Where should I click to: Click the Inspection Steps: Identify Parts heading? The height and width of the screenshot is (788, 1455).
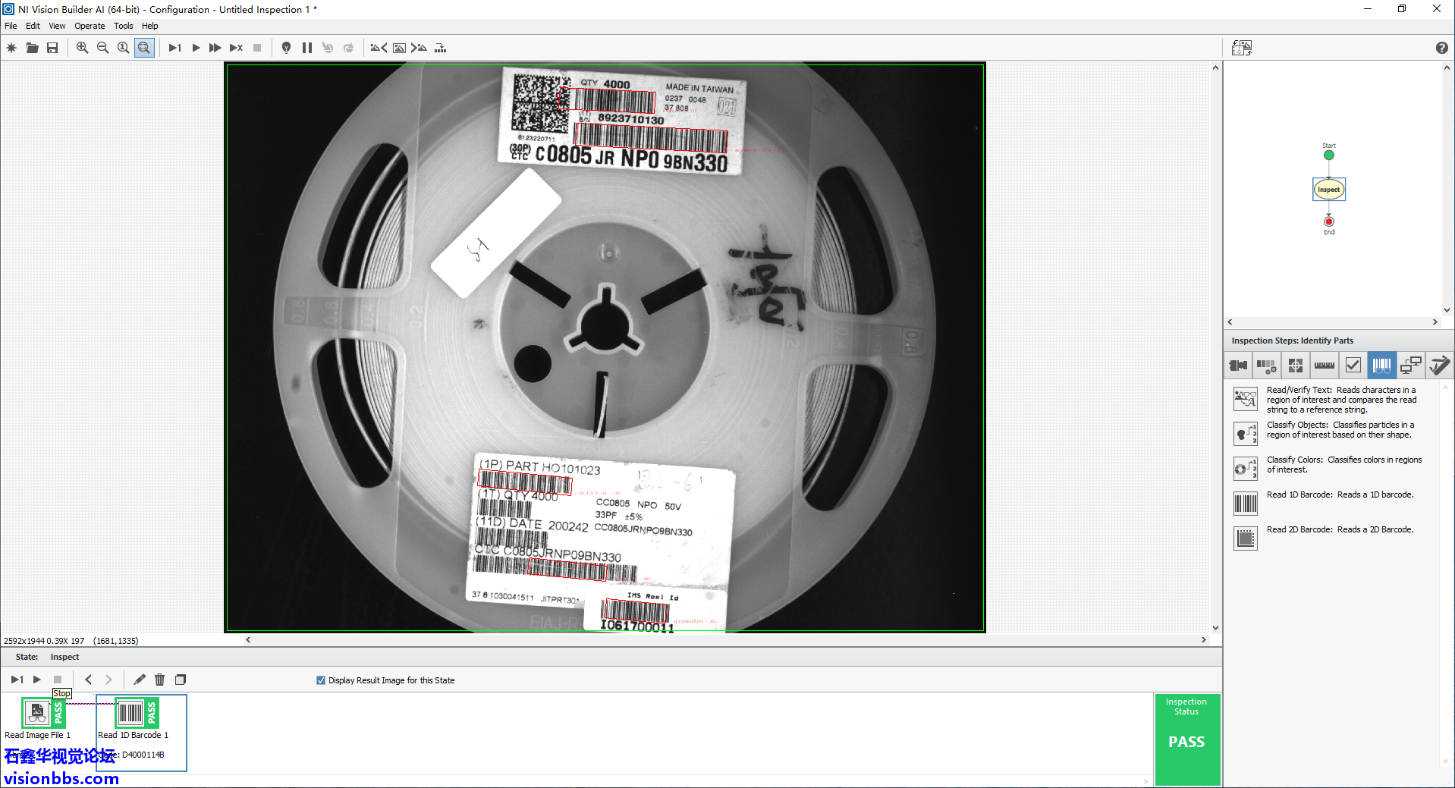pos(1292,341)
